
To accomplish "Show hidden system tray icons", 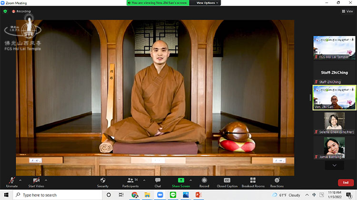I will click(307, 195).
